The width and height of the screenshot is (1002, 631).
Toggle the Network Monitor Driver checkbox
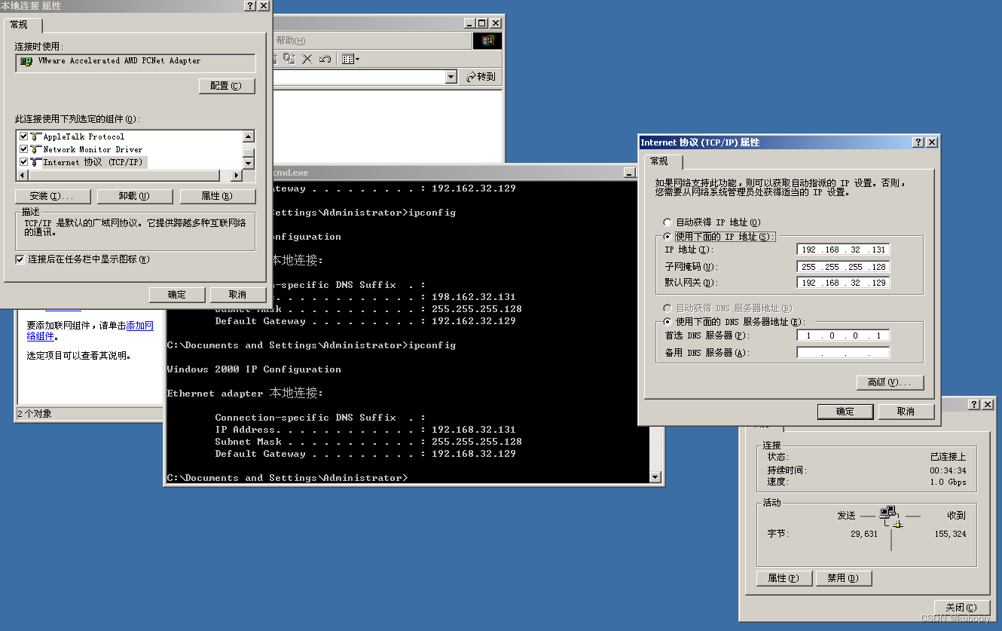coord(23,149)
